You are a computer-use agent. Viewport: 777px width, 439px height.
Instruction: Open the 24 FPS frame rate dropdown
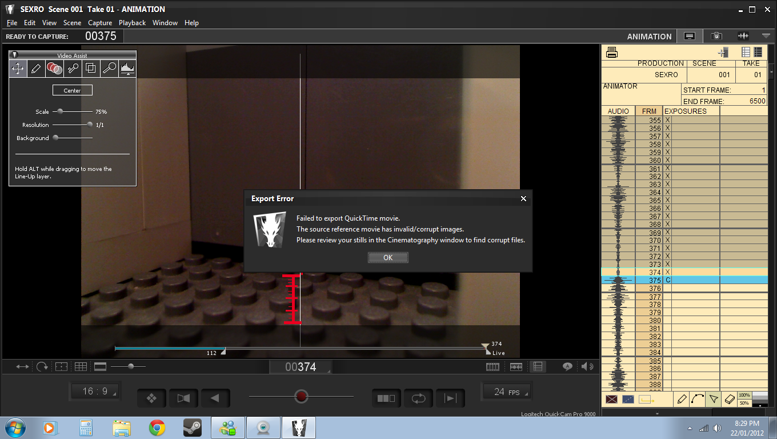coord(506,392)
